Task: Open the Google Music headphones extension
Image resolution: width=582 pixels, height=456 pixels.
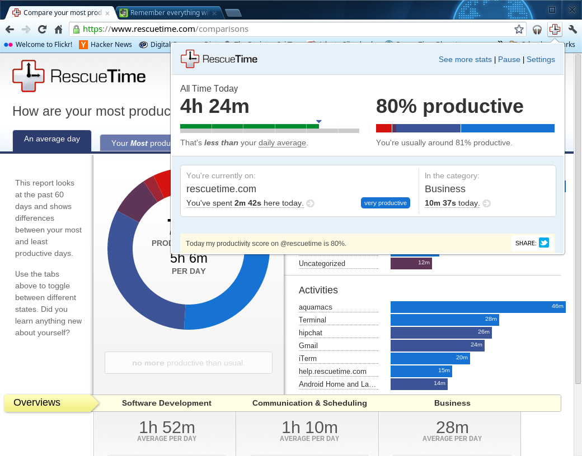Action: click(x=537, y=29)
